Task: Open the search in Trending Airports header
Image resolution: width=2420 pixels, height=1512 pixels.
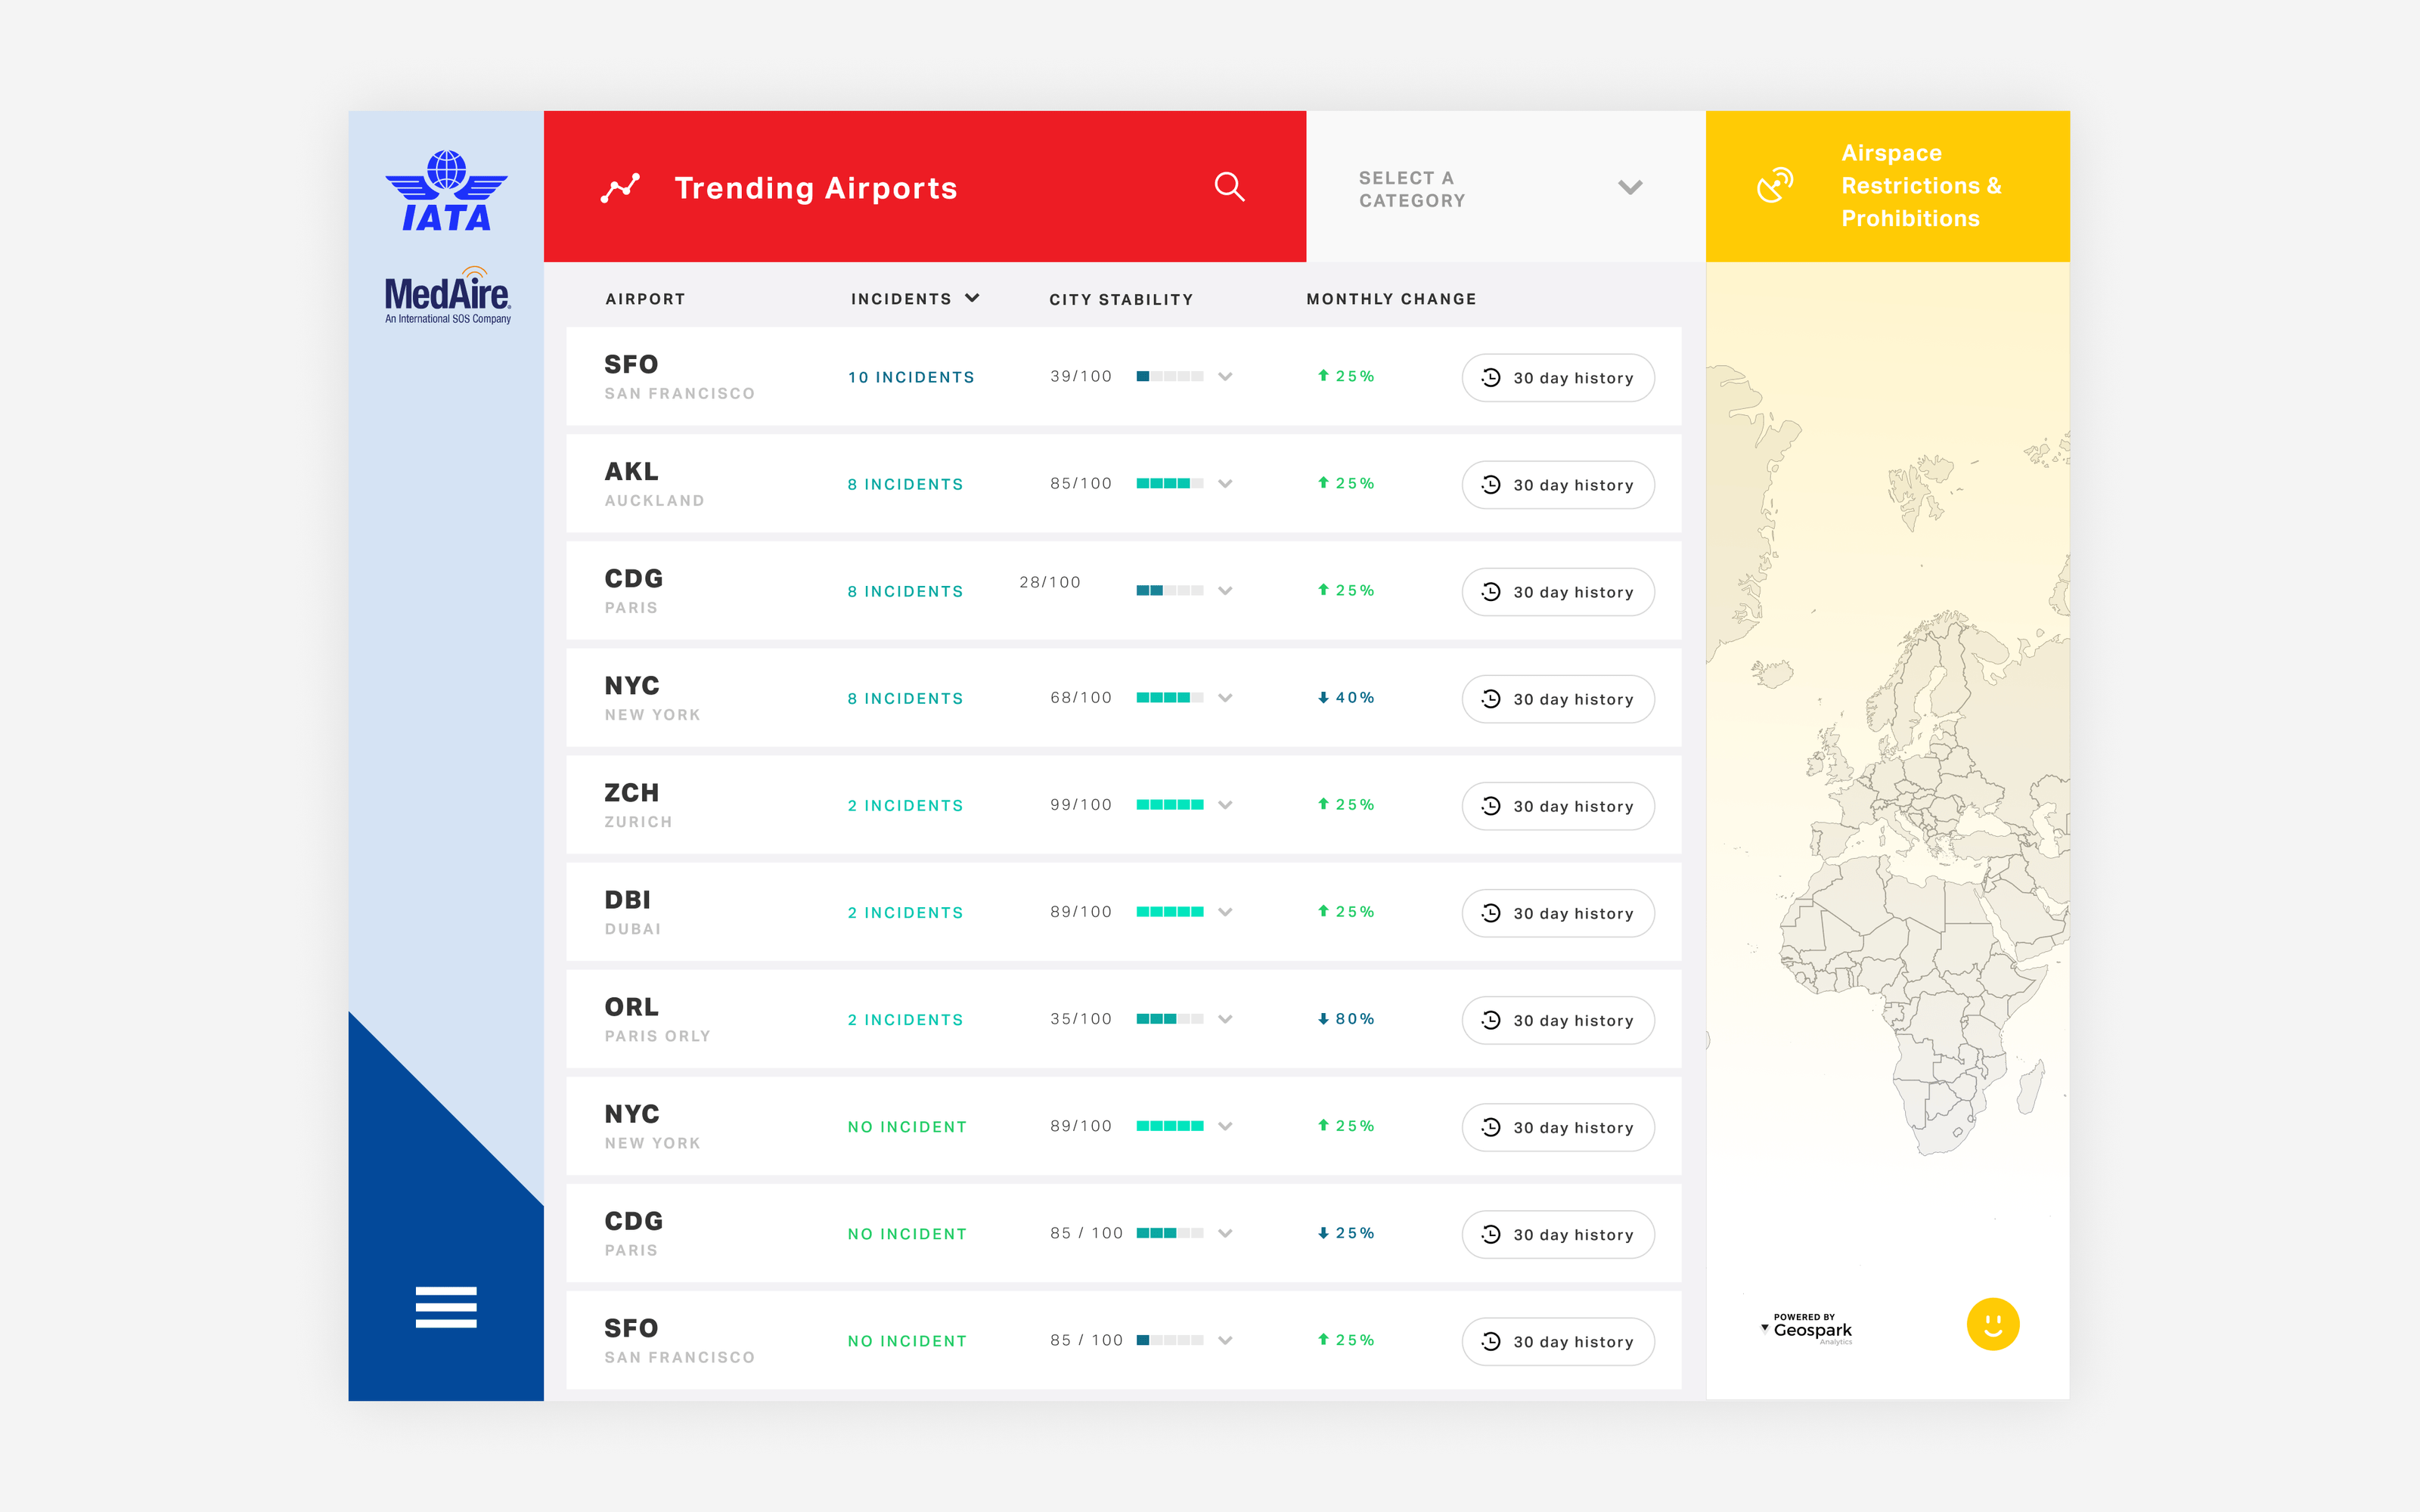Action: pos(1230,187)
